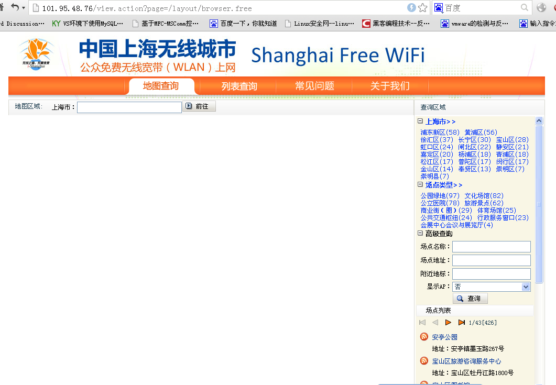Image resolution: width=556 pixels, height=385 pixels.
Task: Filter by 旅游景点(62) venue type
Action: pos(484,203)
